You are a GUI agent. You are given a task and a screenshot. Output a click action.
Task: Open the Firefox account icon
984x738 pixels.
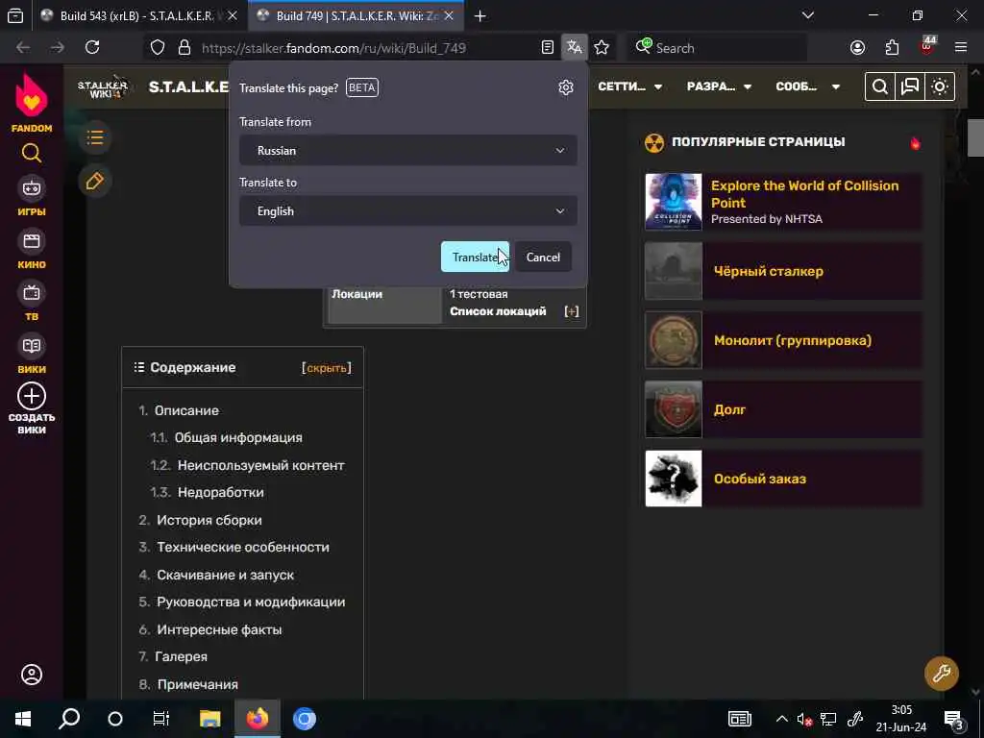[857, 48]
